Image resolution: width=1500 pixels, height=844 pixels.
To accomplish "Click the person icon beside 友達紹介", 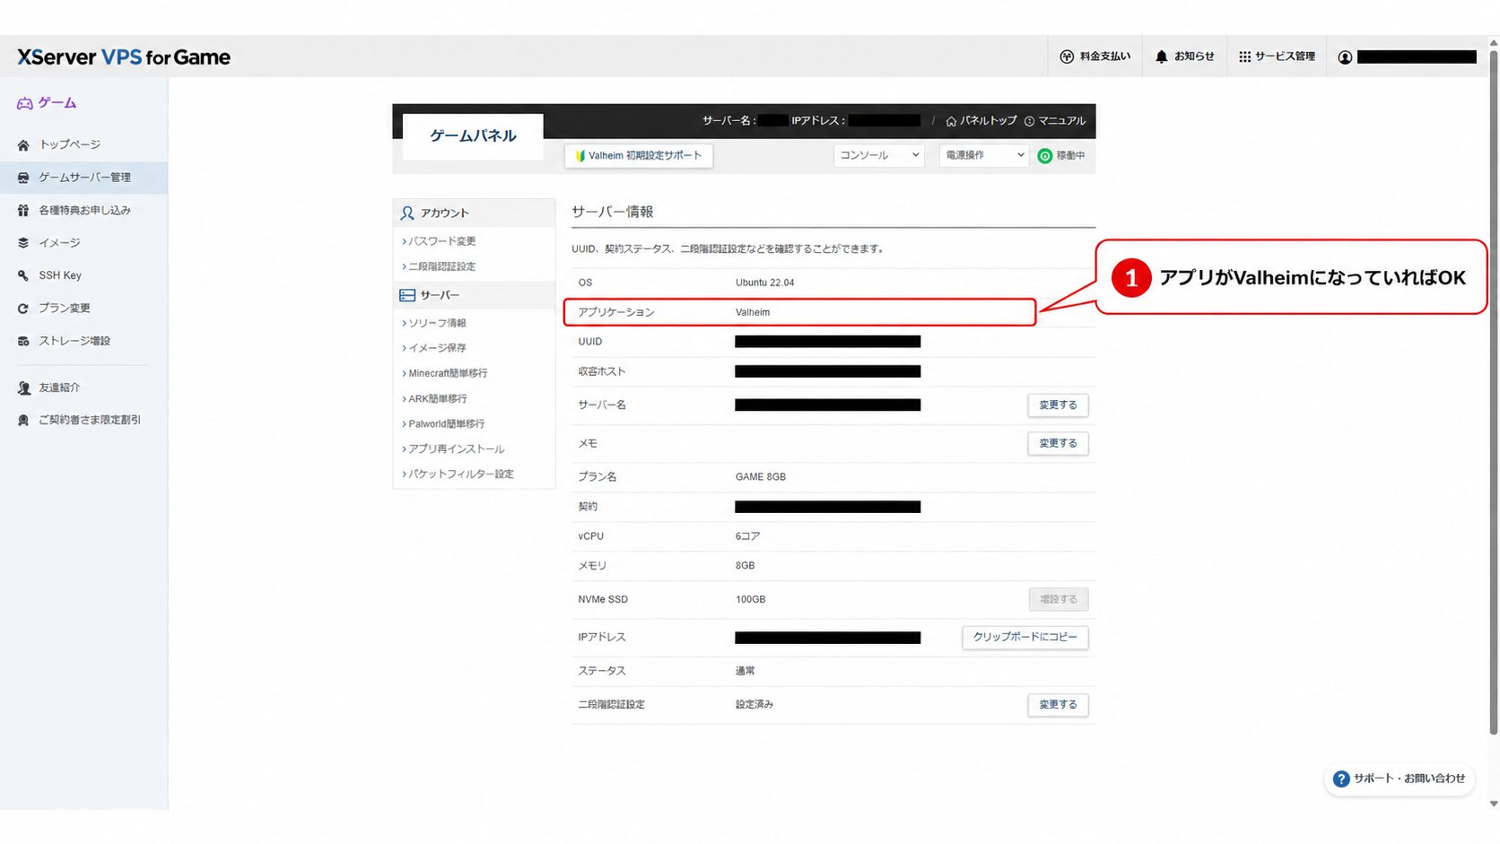I will 23,387.
